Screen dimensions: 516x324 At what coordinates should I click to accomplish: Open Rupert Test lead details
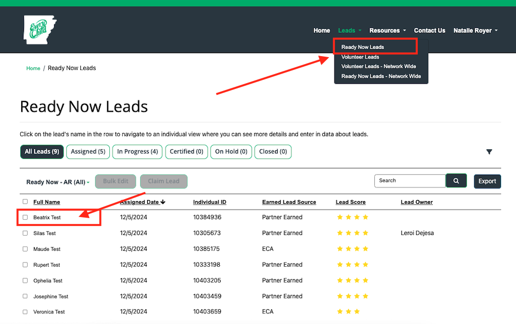point(46,265)
